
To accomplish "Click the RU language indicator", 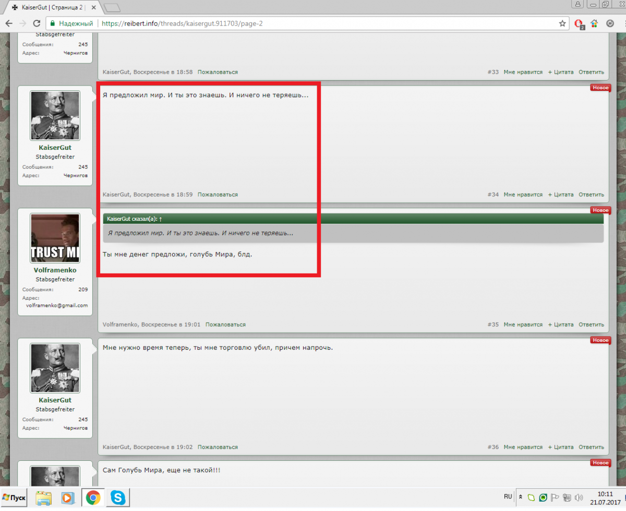I will coord(508,496).
